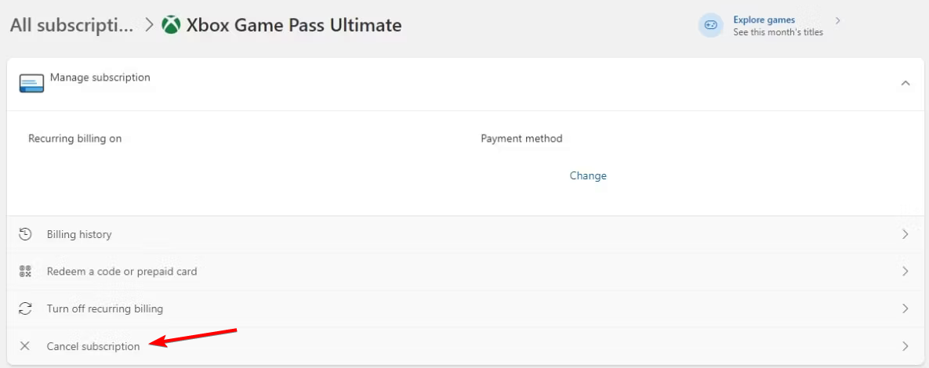The width and height of the screenshot is (929, 368).
Task: Change the payment method
Action: click(x=588, y=175)
